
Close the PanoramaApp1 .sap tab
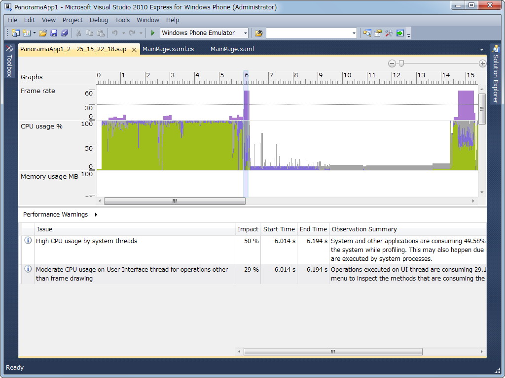pos(134,50)
